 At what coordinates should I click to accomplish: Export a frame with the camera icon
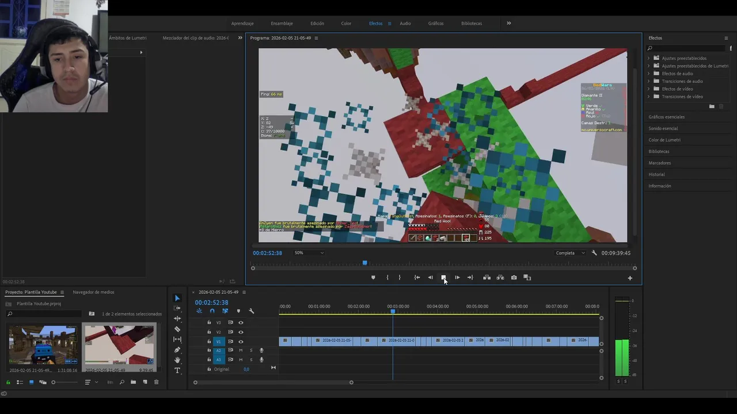pyautogui.click(x=514, y=278)
